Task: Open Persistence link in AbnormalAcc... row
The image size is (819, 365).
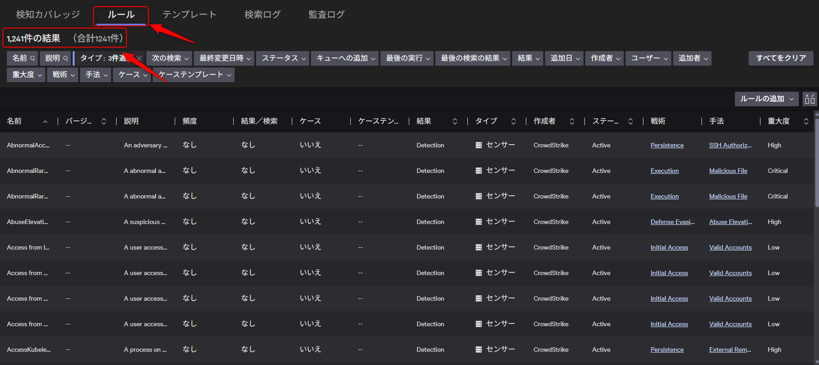Action: pyautogui.click(x=667, y=145)
